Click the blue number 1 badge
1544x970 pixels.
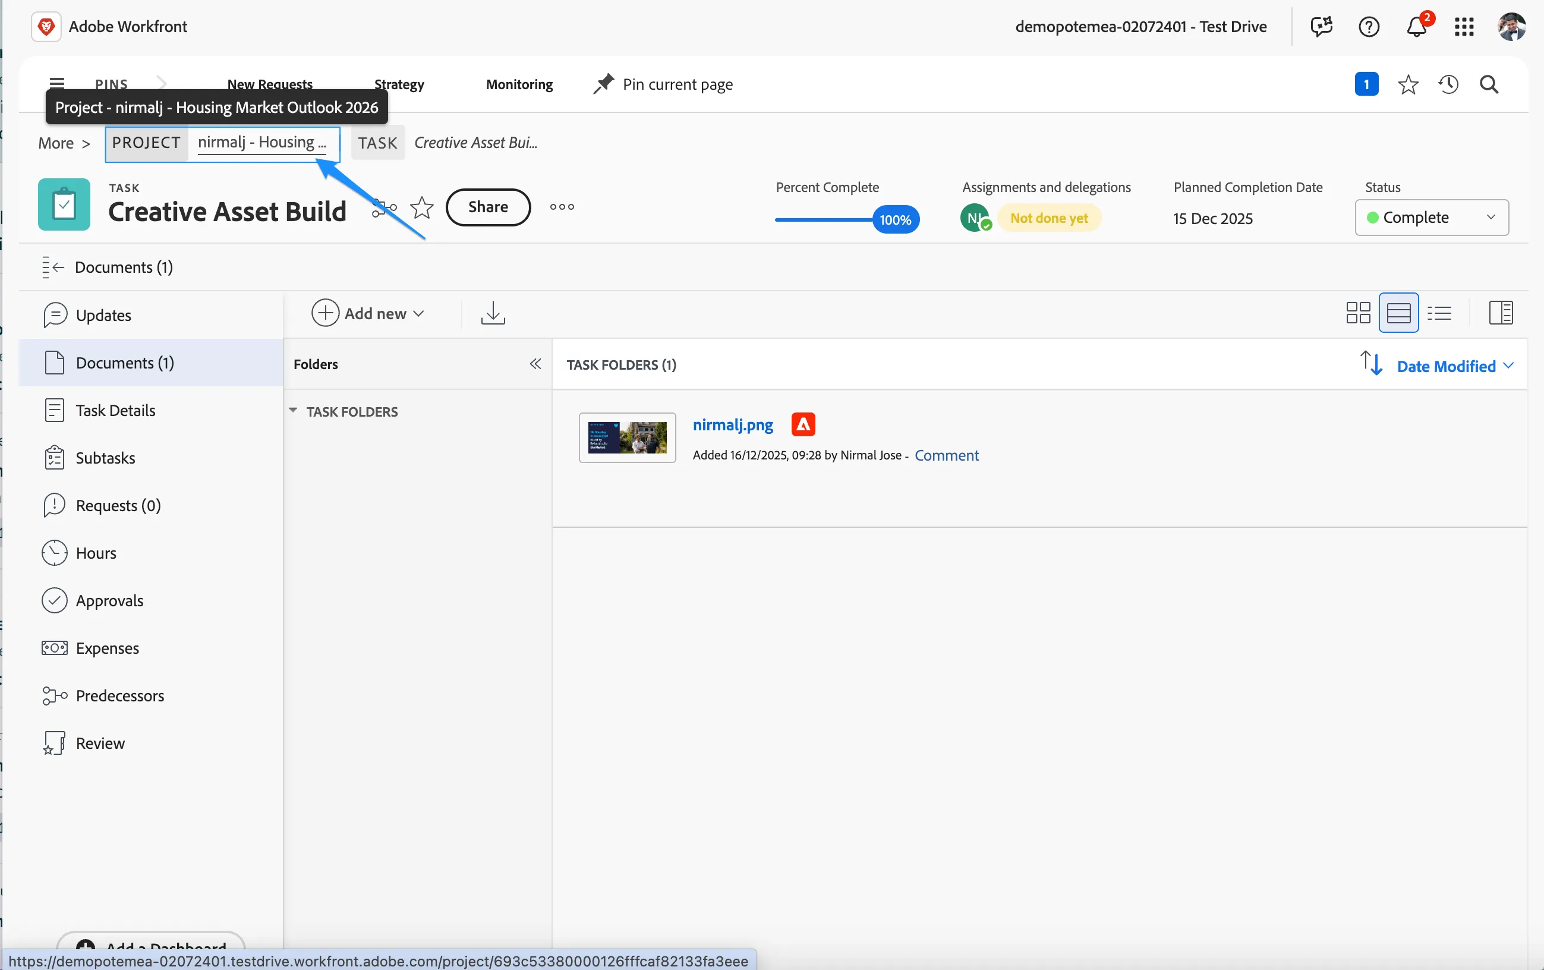pyautogui.click(x=1366, y=84)
